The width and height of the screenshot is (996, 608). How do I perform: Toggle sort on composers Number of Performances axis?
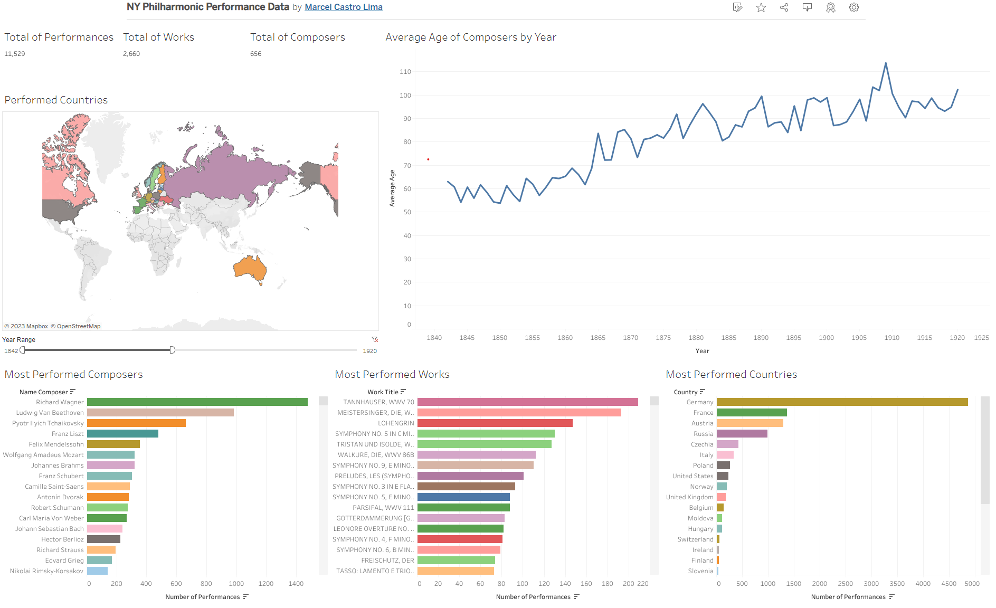coord(246,596)
